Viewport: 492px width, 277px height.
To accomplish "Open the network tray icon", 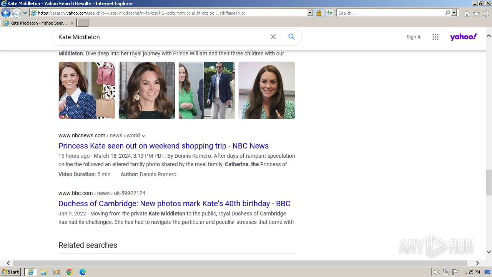I will pos(446,272).
